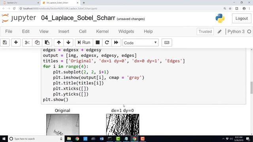This screenshot has width=253, height=142.
Task: Click the Trusted notebook button
Action: click(205, 32)
